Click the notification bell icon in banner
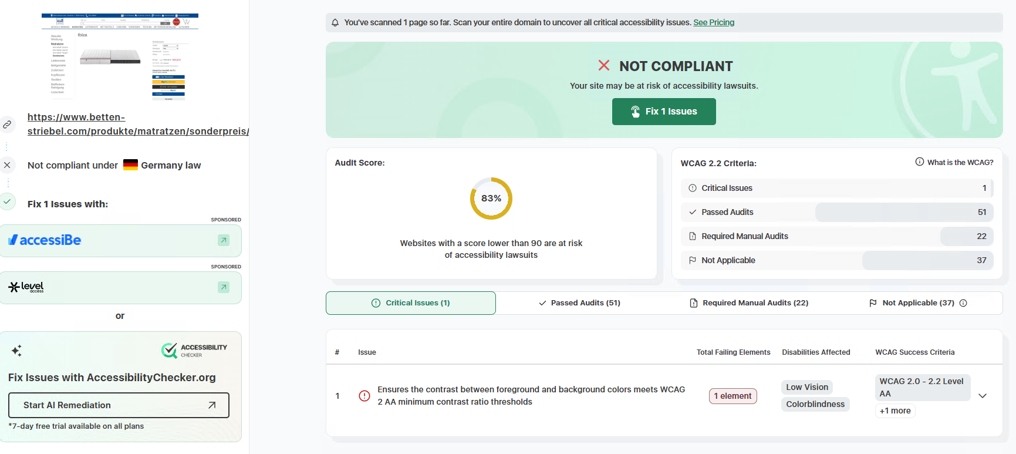 (335, 22)
